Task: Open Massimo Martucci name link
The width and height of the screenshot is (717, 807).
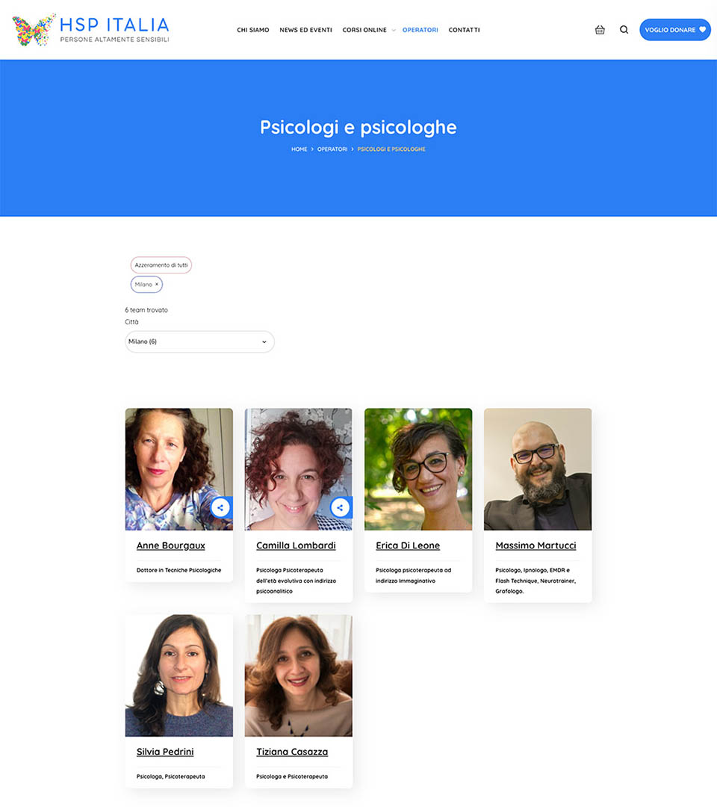Action: coord(536,545)
